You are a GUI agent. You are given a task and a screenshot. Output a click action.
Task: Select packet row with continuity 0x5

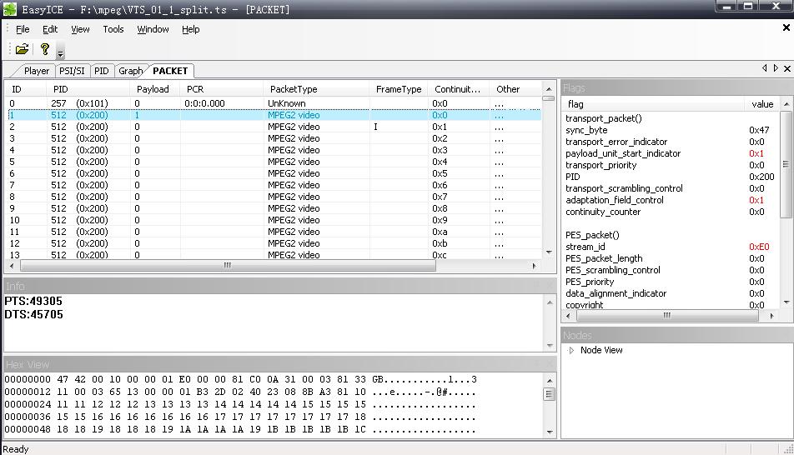click(x=274, y=173)
